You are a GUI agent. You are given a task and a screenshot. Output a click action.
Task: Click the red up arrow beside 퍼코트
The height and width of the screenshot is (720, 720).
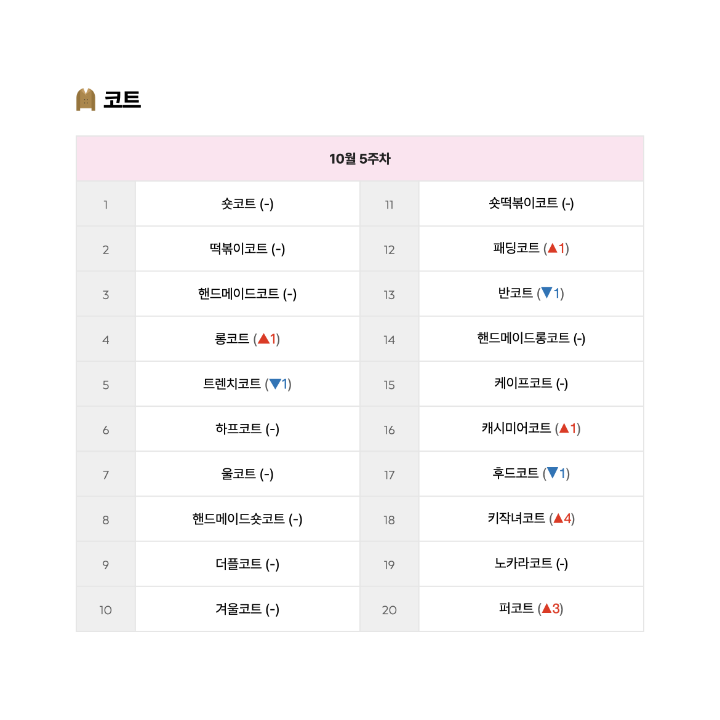(546, 609)
